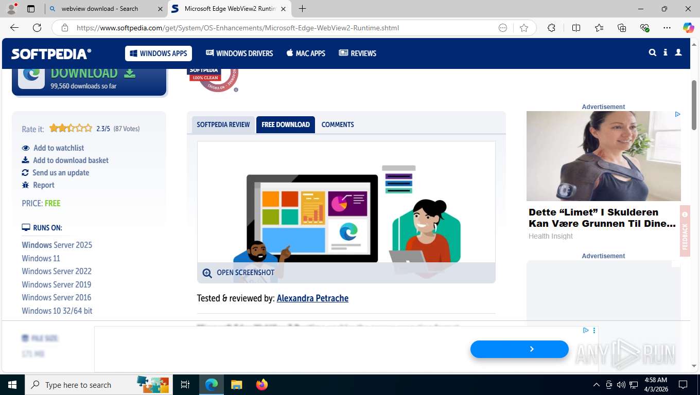Click the Feedback side tab

point(685,231)
